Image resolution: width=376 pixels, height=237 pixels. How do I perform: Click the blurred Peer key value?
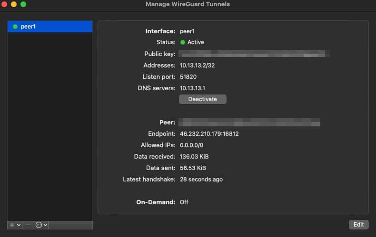[x=249, y=122]
